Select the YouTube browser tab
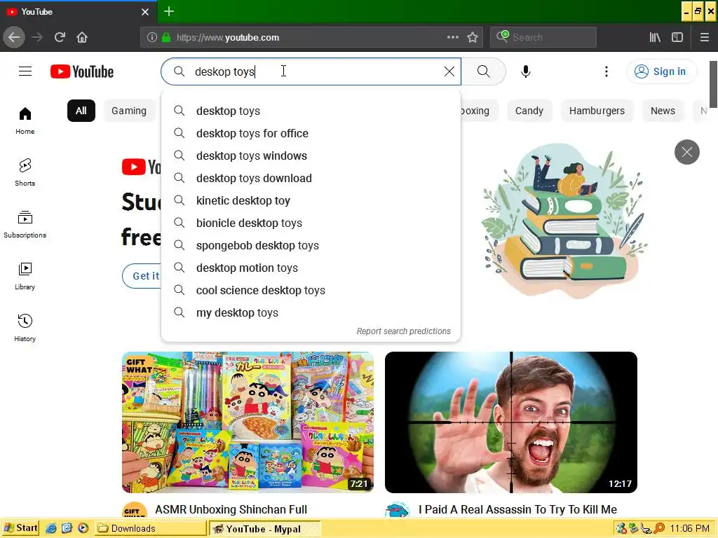The image size is (718, 538). click(x=79, y=12)
